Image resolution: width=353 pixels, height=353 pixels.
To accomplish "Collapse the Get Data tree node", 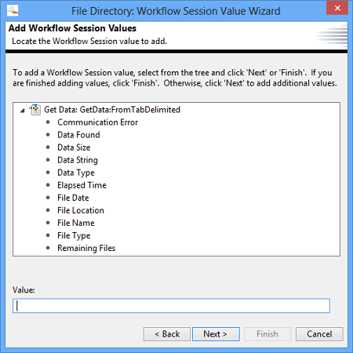I will (23, 111).
